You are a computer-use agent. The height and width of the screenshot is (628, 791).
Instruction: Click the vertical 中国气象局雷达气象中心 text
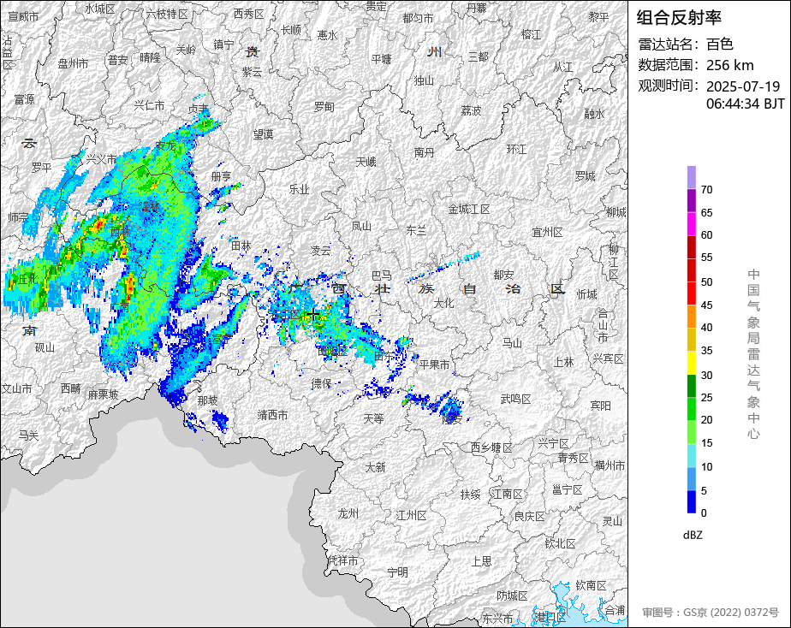pyautogui.click(x=753, y=354)
